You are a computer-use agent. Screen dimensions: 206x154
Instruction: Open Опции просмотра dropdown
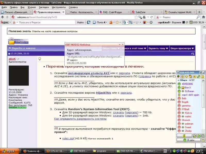(182, 48)
